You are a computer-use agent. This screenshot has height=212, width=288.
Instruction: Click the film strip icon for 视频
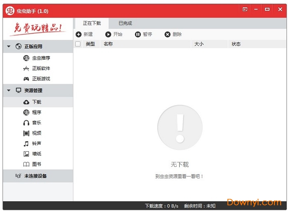coord(26,133)
